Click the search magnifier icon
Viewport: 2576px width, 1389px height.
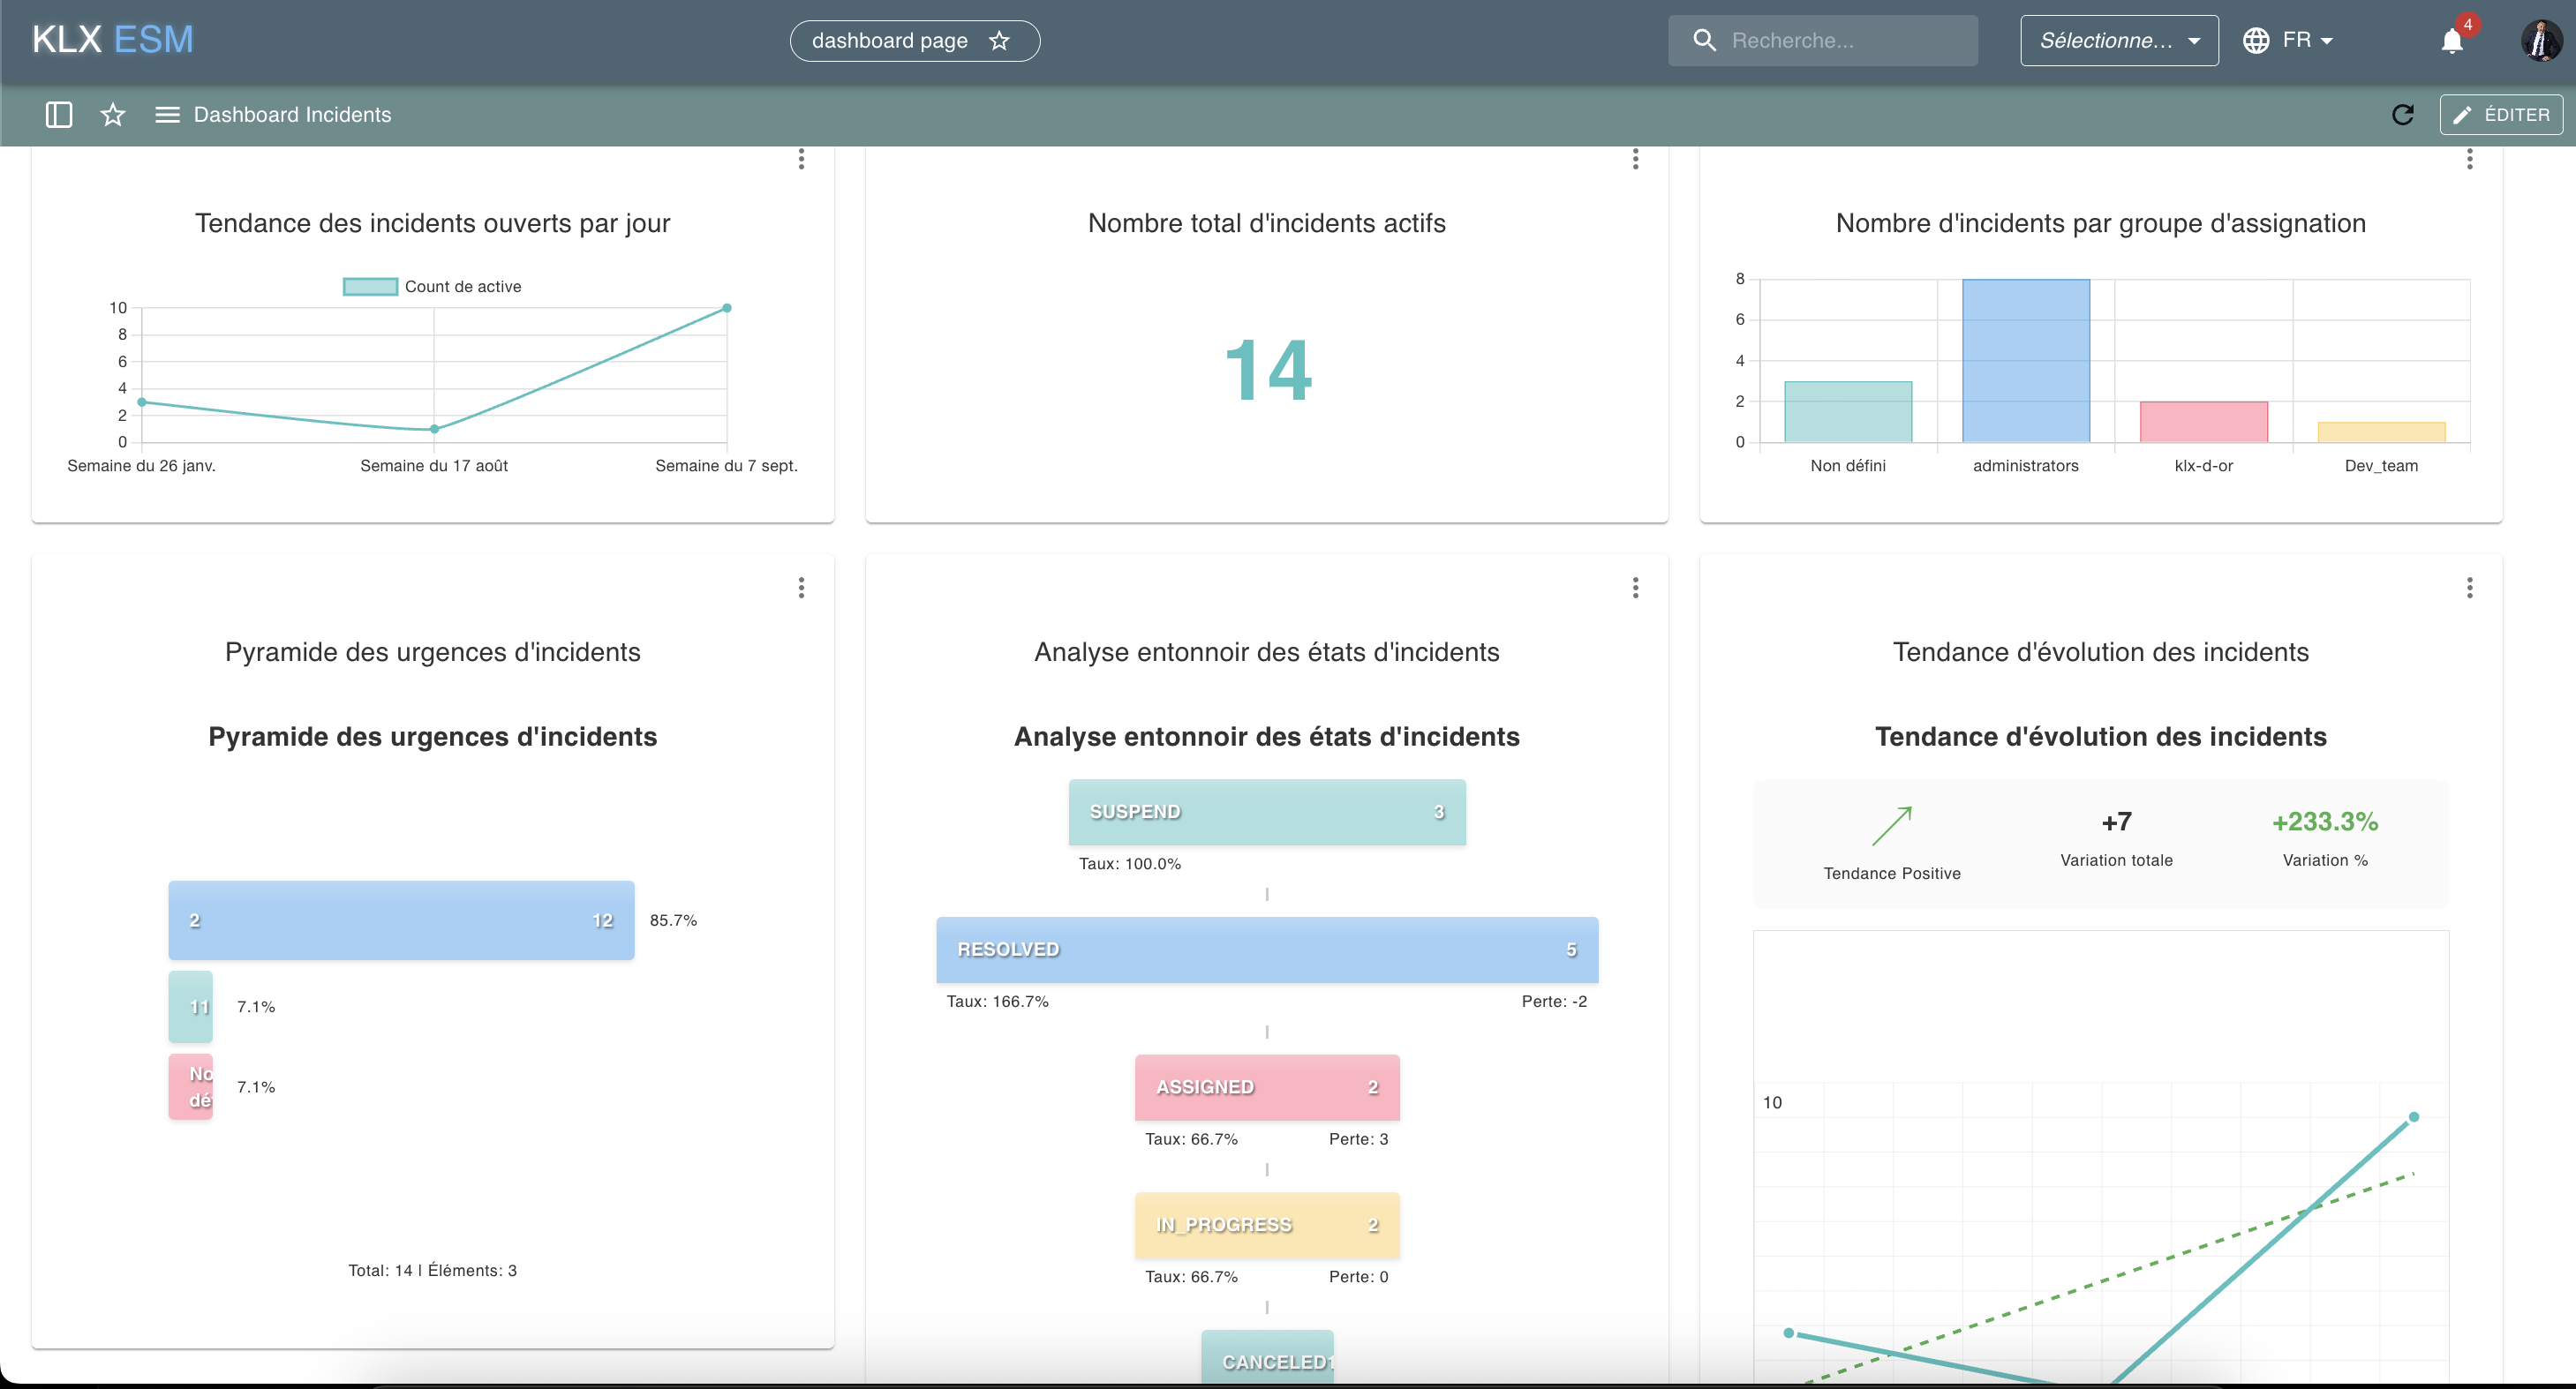1704,40
